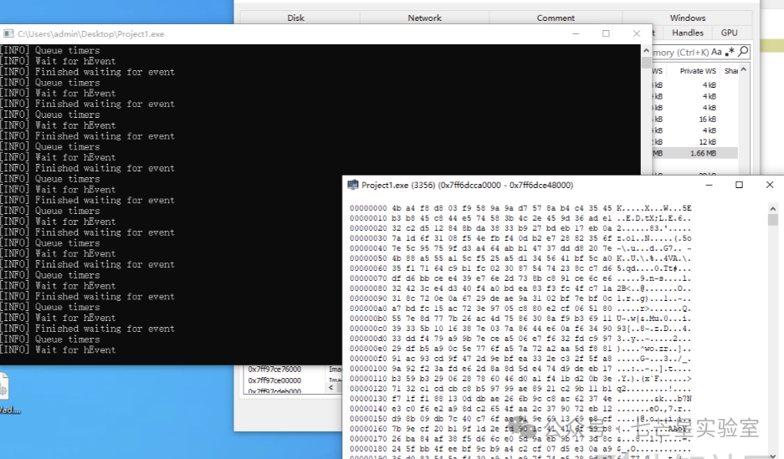
Task: Select hex row at offset 000000c0
Action: tap(520, 329)
